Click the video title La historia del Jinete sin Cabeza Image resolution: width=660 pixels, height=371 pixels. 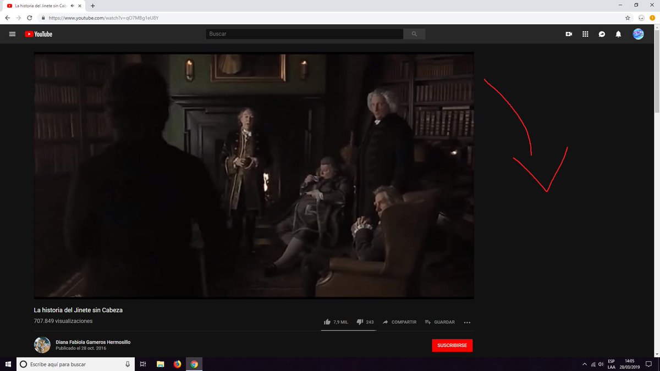[78, 310]
